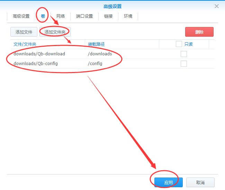Close the 高级设置 dialog with the X icon
The width and height of the screenshot is (225, 190).
click(x=217, y=6)
